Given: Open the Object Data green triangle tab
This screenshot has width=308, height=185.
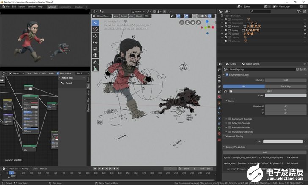Looking at the screenshot, I should click(x=220, y=128).
